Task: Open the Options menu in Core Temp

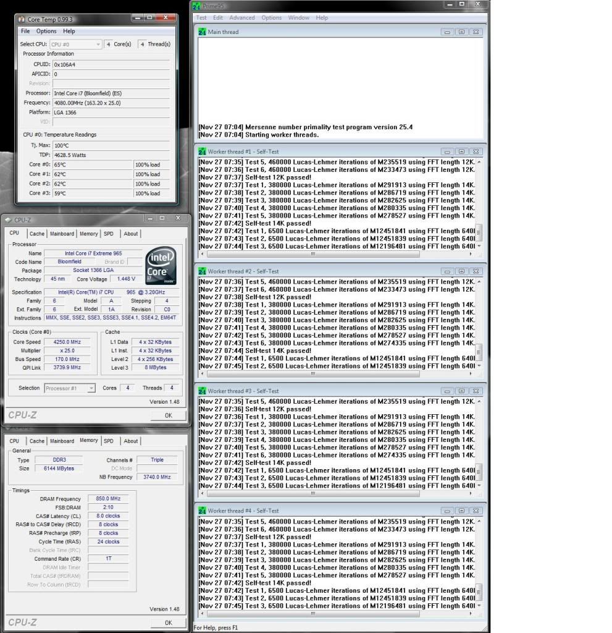Action: coord(46,31)
